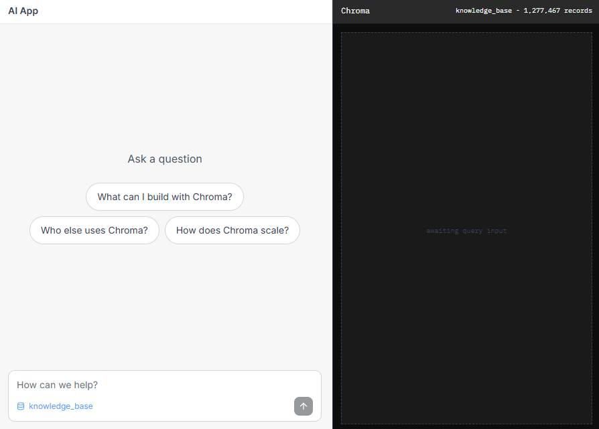Click the 'Ask a question' heading
The image size is (599, 429).
[165, 159]
